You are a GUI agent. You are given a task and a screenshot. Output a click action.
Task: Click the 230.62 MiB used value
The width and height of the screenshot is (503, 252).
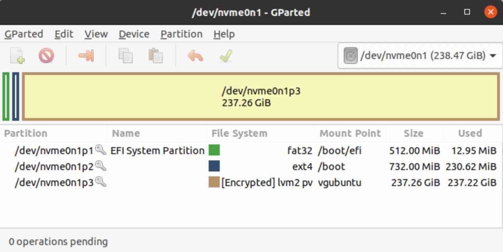[x=471, y=167]
